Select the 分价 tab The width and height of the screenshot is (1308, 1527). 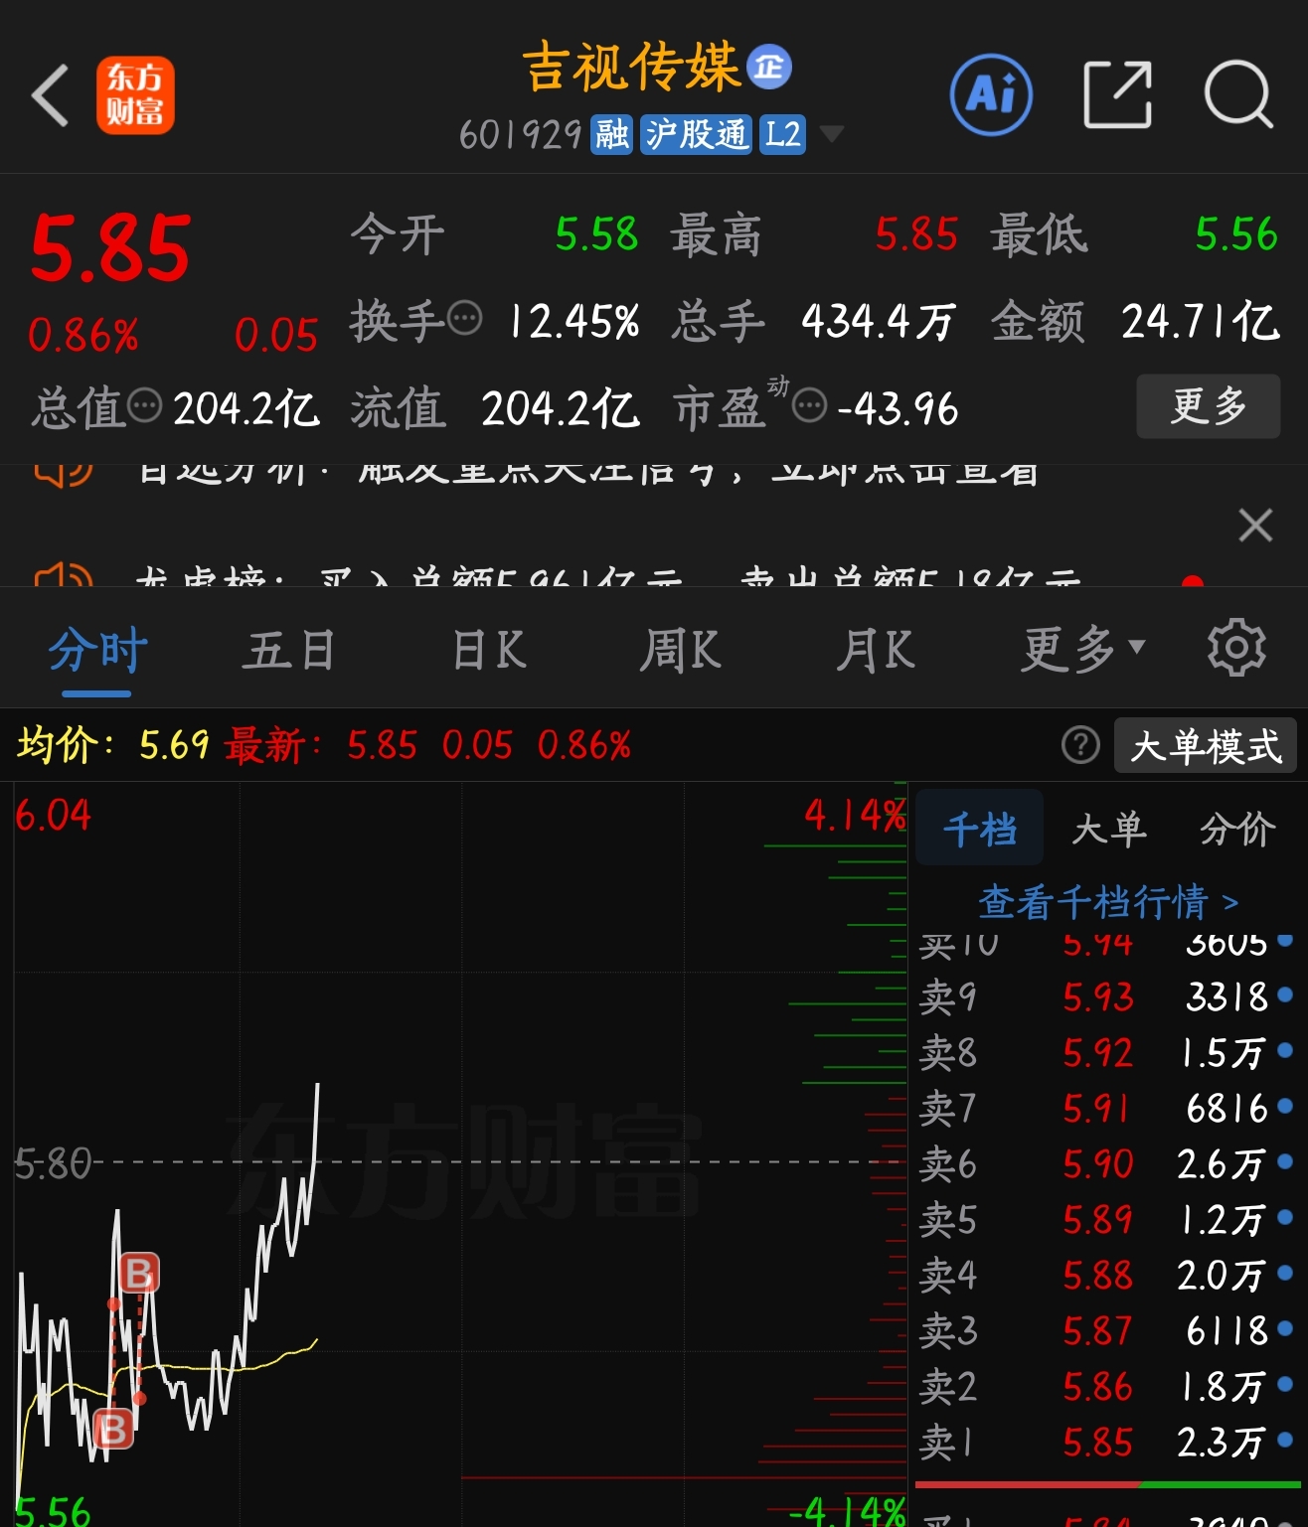1237,829
